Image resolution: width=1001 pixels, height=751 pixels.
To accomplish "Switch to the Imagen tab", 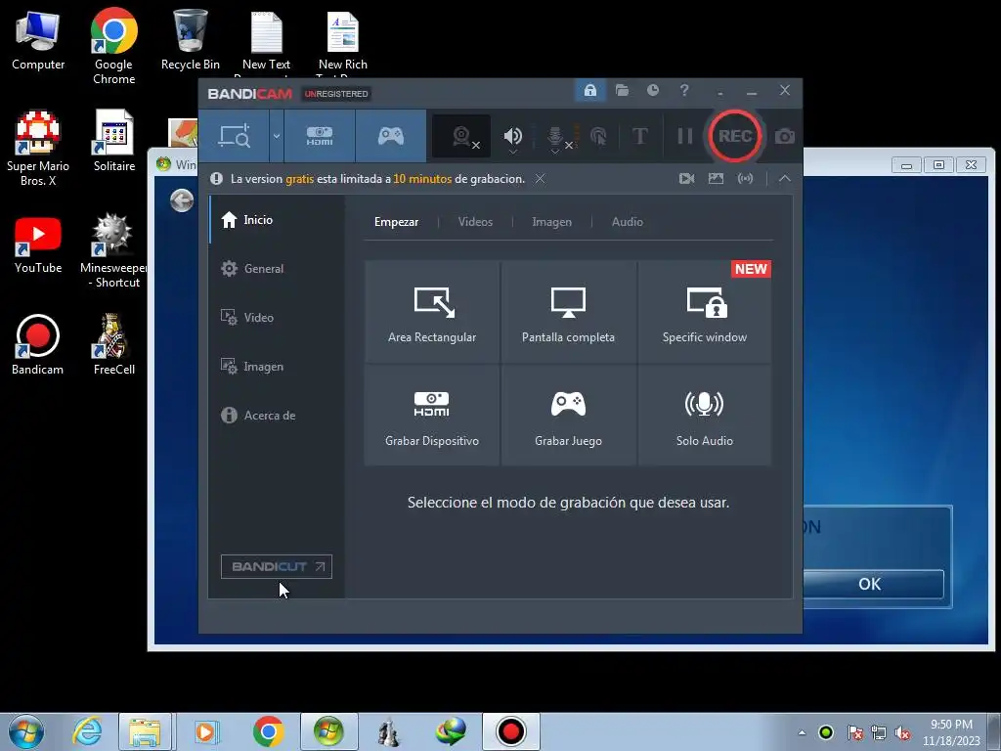I will (x=552, y=222).
